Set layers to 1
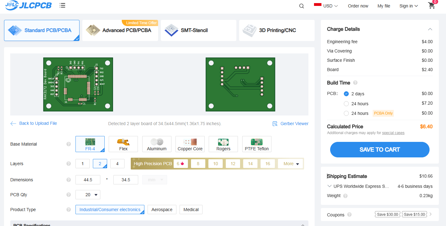Image resolution: width=446 pixels, height=226 pixels. 83,164
